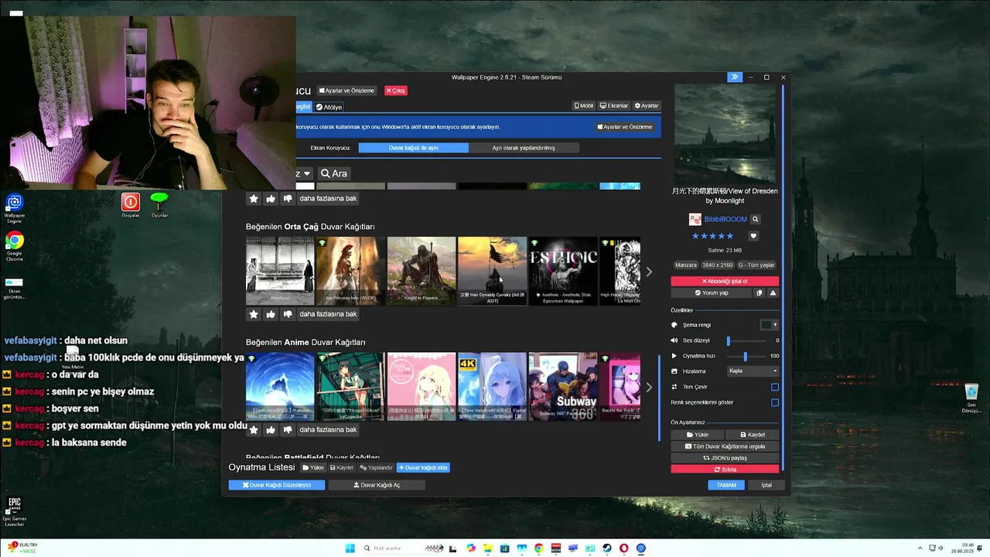Select the Knight in Flowers wallpaper thumbnail
The image size is (990, 557).
[422, 271]
